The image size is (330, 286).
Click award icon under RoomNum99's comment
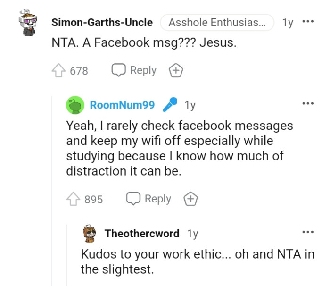190,199
